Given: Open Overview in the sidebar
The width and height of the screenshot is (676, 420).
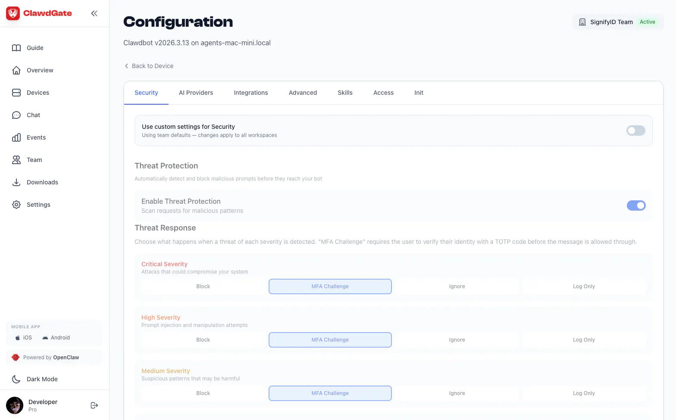Looking at the screenshot, I should coord(40,70).
